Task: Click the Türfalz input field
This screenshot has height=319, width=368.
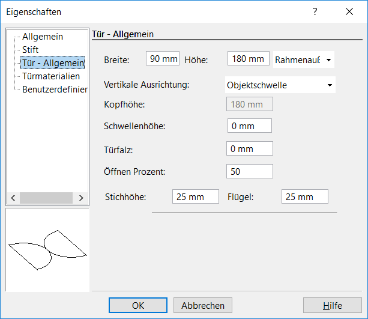Action: 250,148
